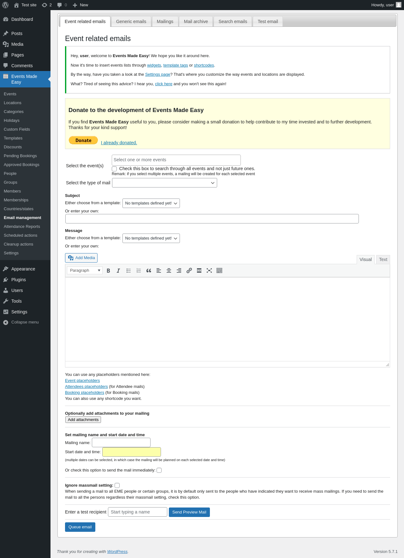Open the Paragraph format dropdown

tap(85, 270)
